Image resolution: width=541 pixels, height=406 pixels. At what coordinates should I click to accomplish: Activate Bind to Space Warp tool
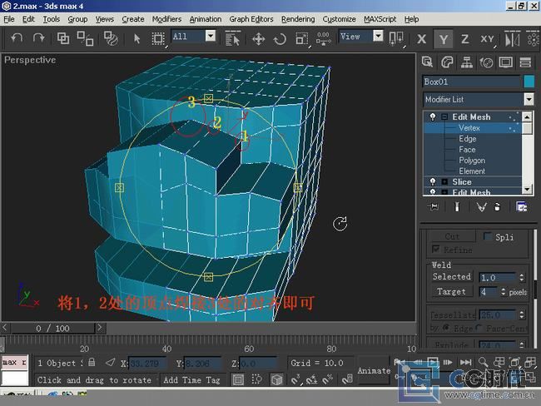[x=111, y=38]
